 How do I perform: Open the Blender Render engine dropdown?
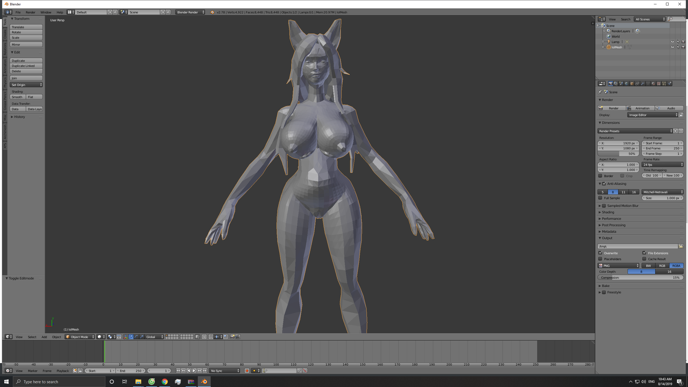click(190, 12)
